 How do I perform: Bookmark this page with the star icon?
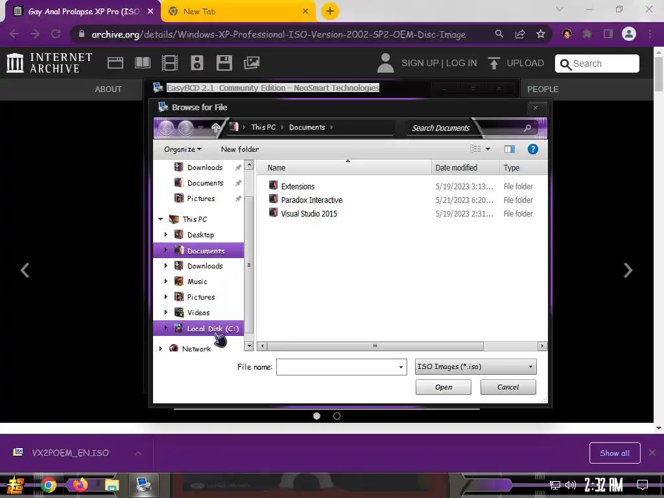[541, 34]
